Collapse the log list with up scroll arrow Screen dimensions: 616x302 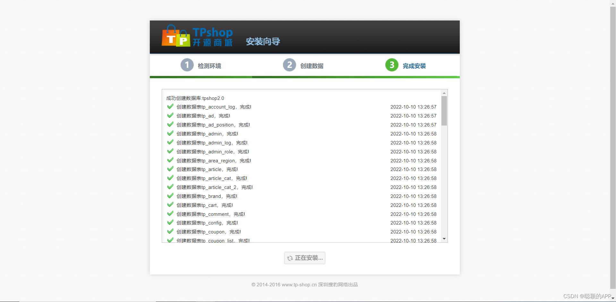(x=444, y=93)
